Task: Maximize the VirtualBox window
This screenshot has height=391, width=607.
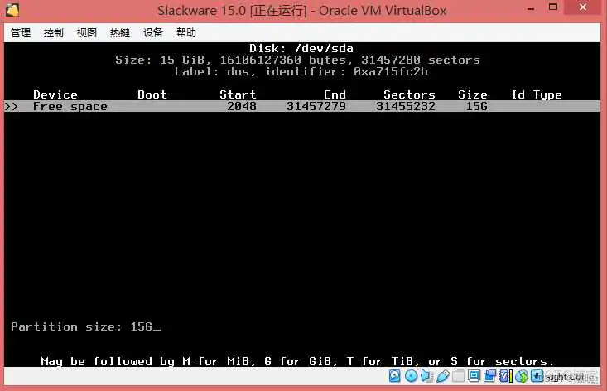Action: click(x=553, y=7)
